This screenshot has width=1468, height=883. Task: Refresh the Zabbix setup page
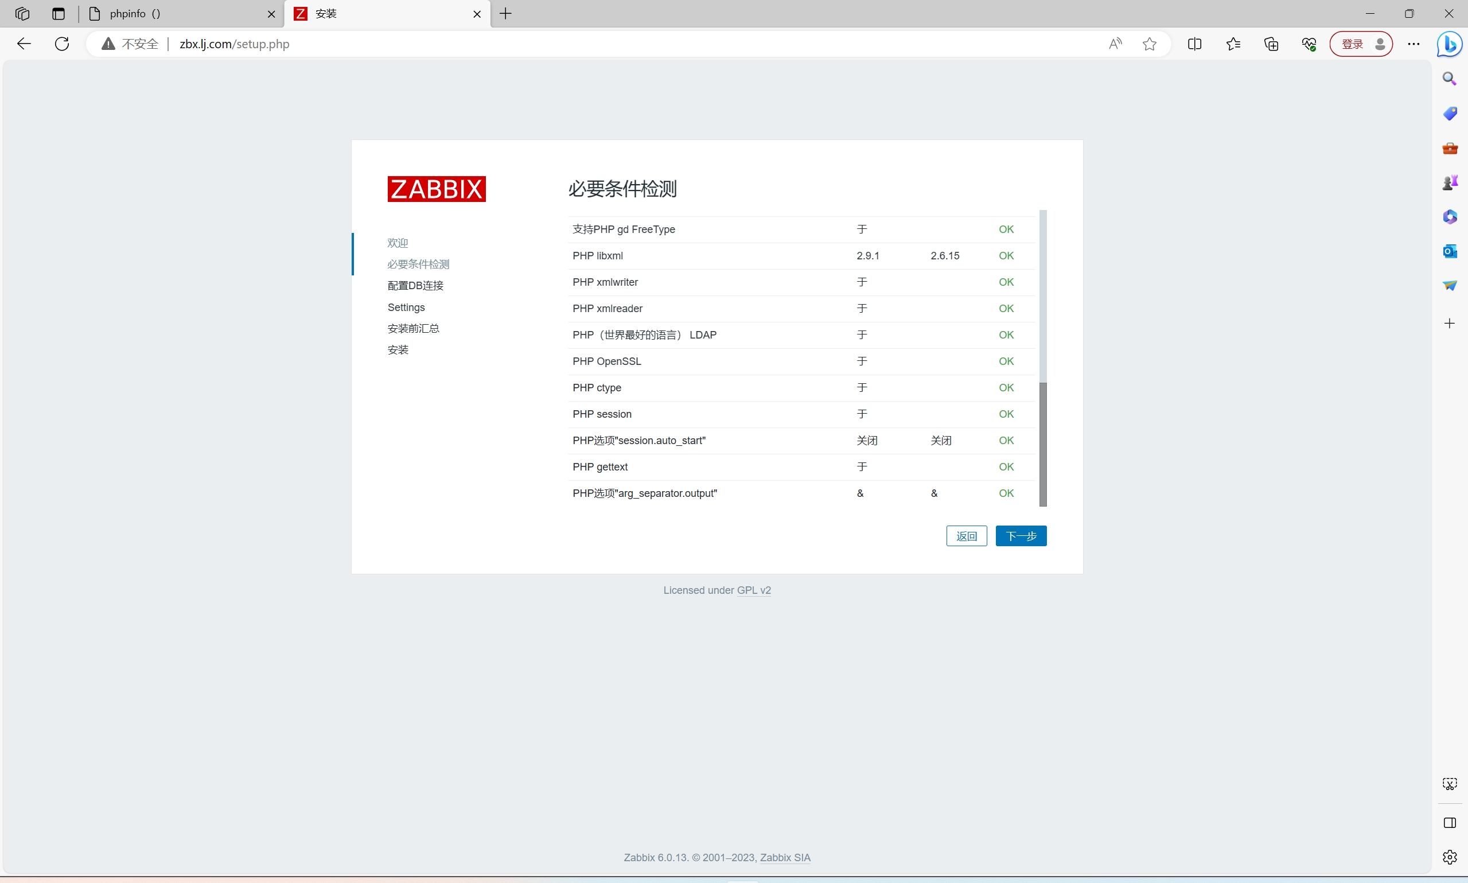tap(62, 44)
